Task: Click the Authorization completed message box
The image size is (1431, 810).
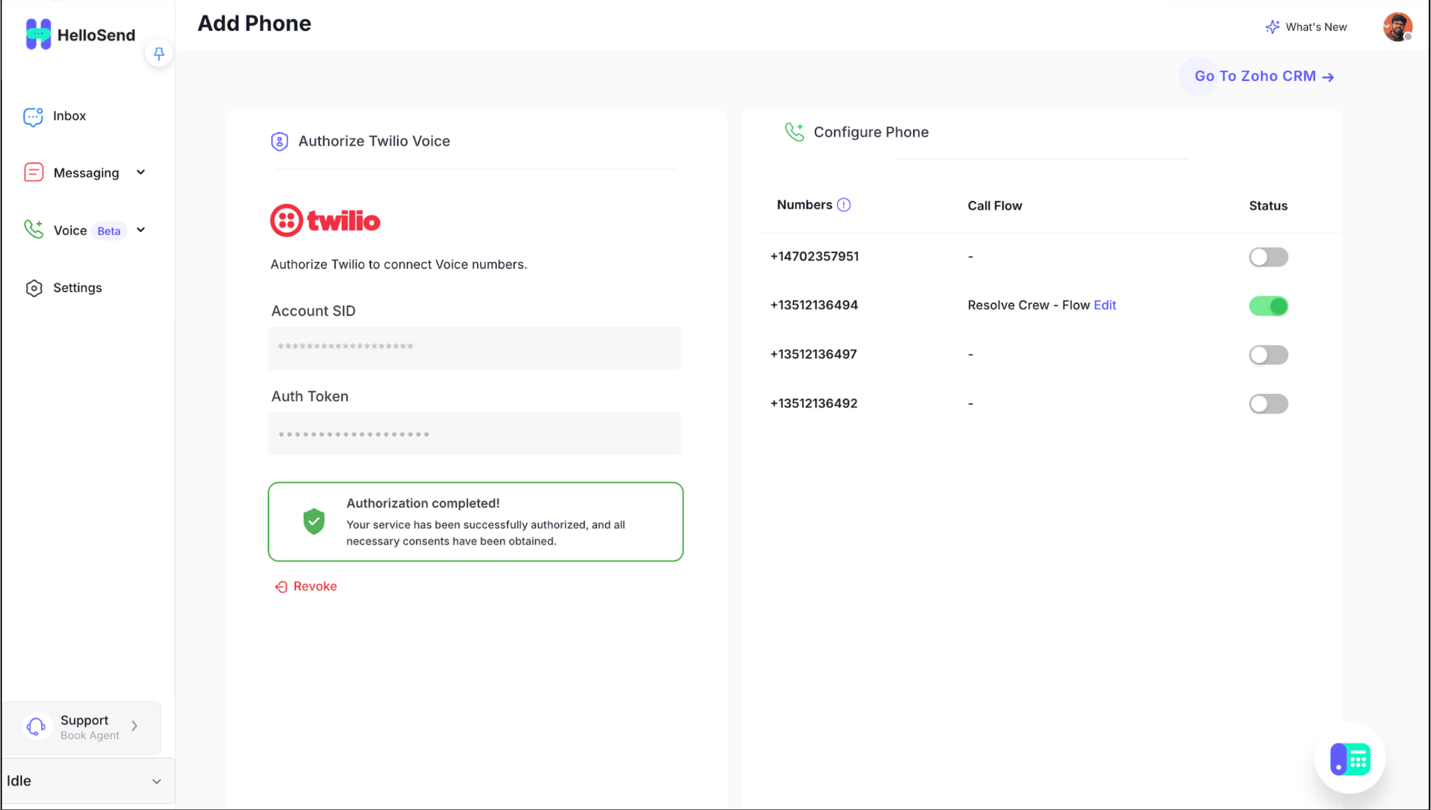Action: (476, 521)
